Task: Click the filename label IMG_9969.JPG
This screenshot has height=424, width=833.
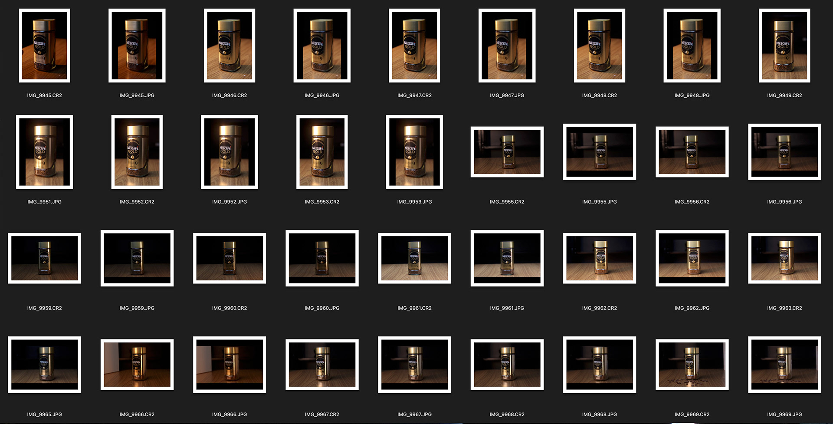Action: coord(784,414)
